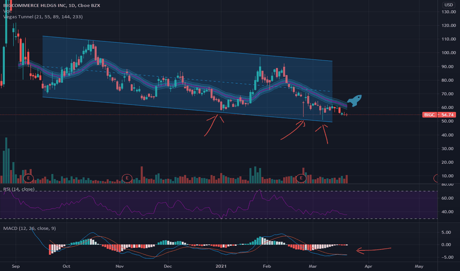Select the Vegas Tunnel indicator label
Viewport: 460px width, 271px height.
pos(43,17)
